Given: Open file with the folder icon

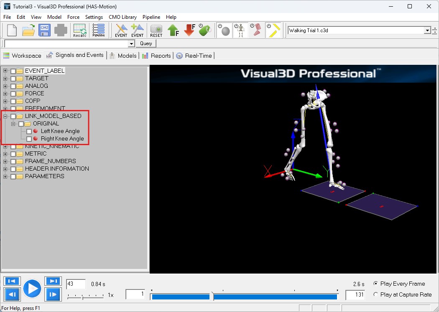Looking at the screenshot, I should pyautogui.click(x=28, y=30).
